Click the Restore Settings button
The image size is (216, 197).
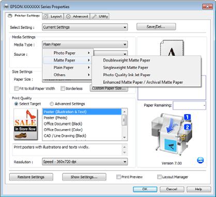(x=31, y=177)
